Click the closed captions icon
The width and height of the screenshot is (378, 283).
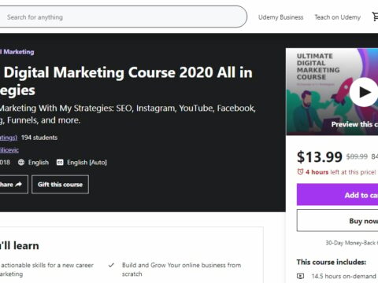[x=60, y=163]
